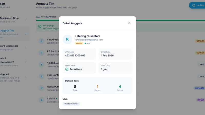Click the S avatar for Siti Rahma
Image resolution: width=205 pixels, height=115 pixels.
(42, 65)
